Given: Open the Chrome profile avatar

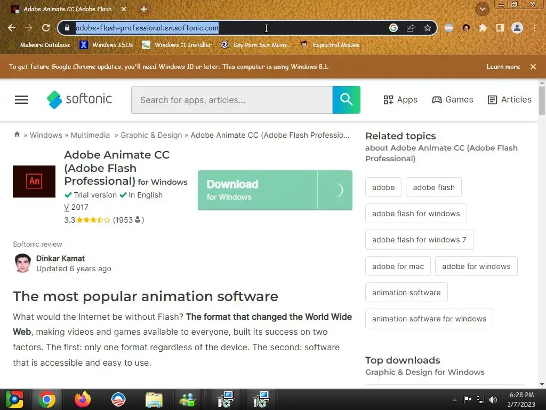Looking at the screenshot, I should click(517, 28).
